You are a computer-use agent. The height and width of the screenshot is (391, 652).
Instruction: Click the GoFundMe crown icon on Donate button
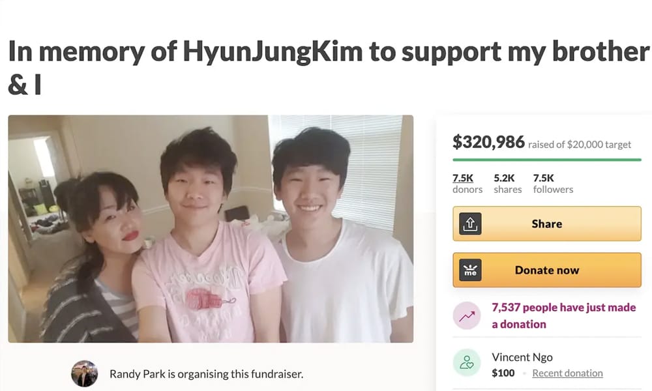click(x=470, y=270)
